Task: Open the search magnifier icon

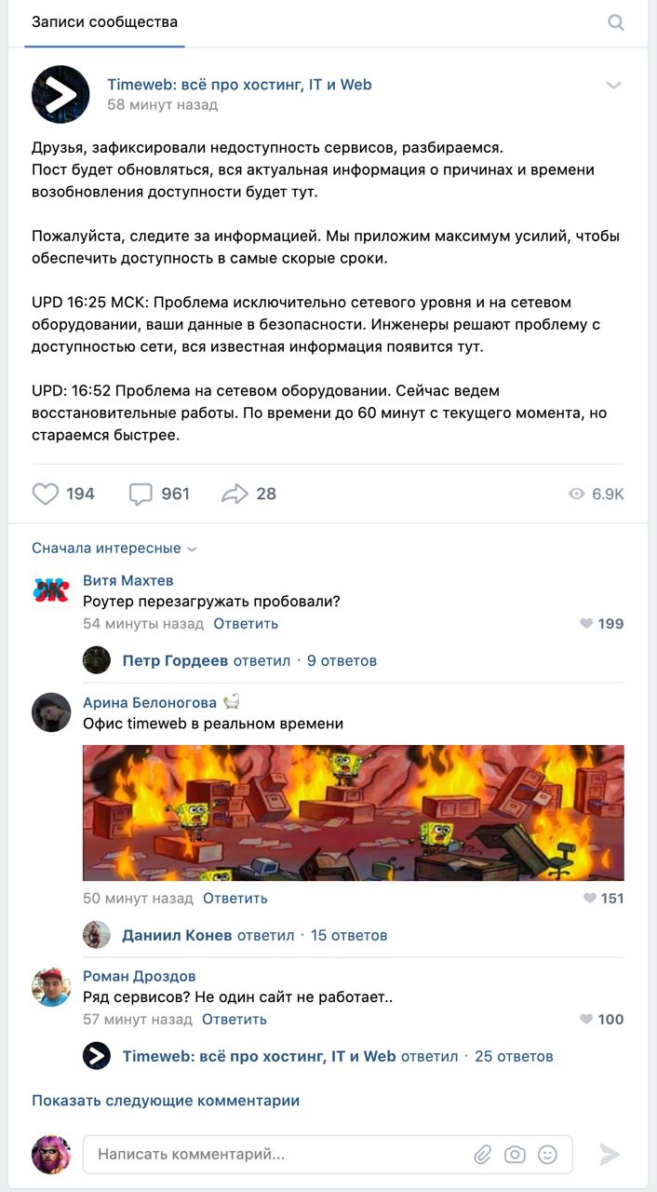Action: [616, 22]
